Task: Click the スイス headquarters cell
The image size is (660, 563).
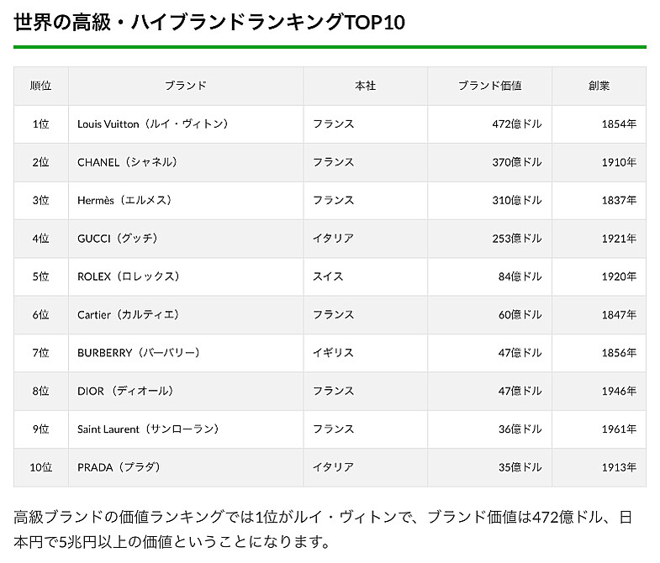Action: point(366,276)
